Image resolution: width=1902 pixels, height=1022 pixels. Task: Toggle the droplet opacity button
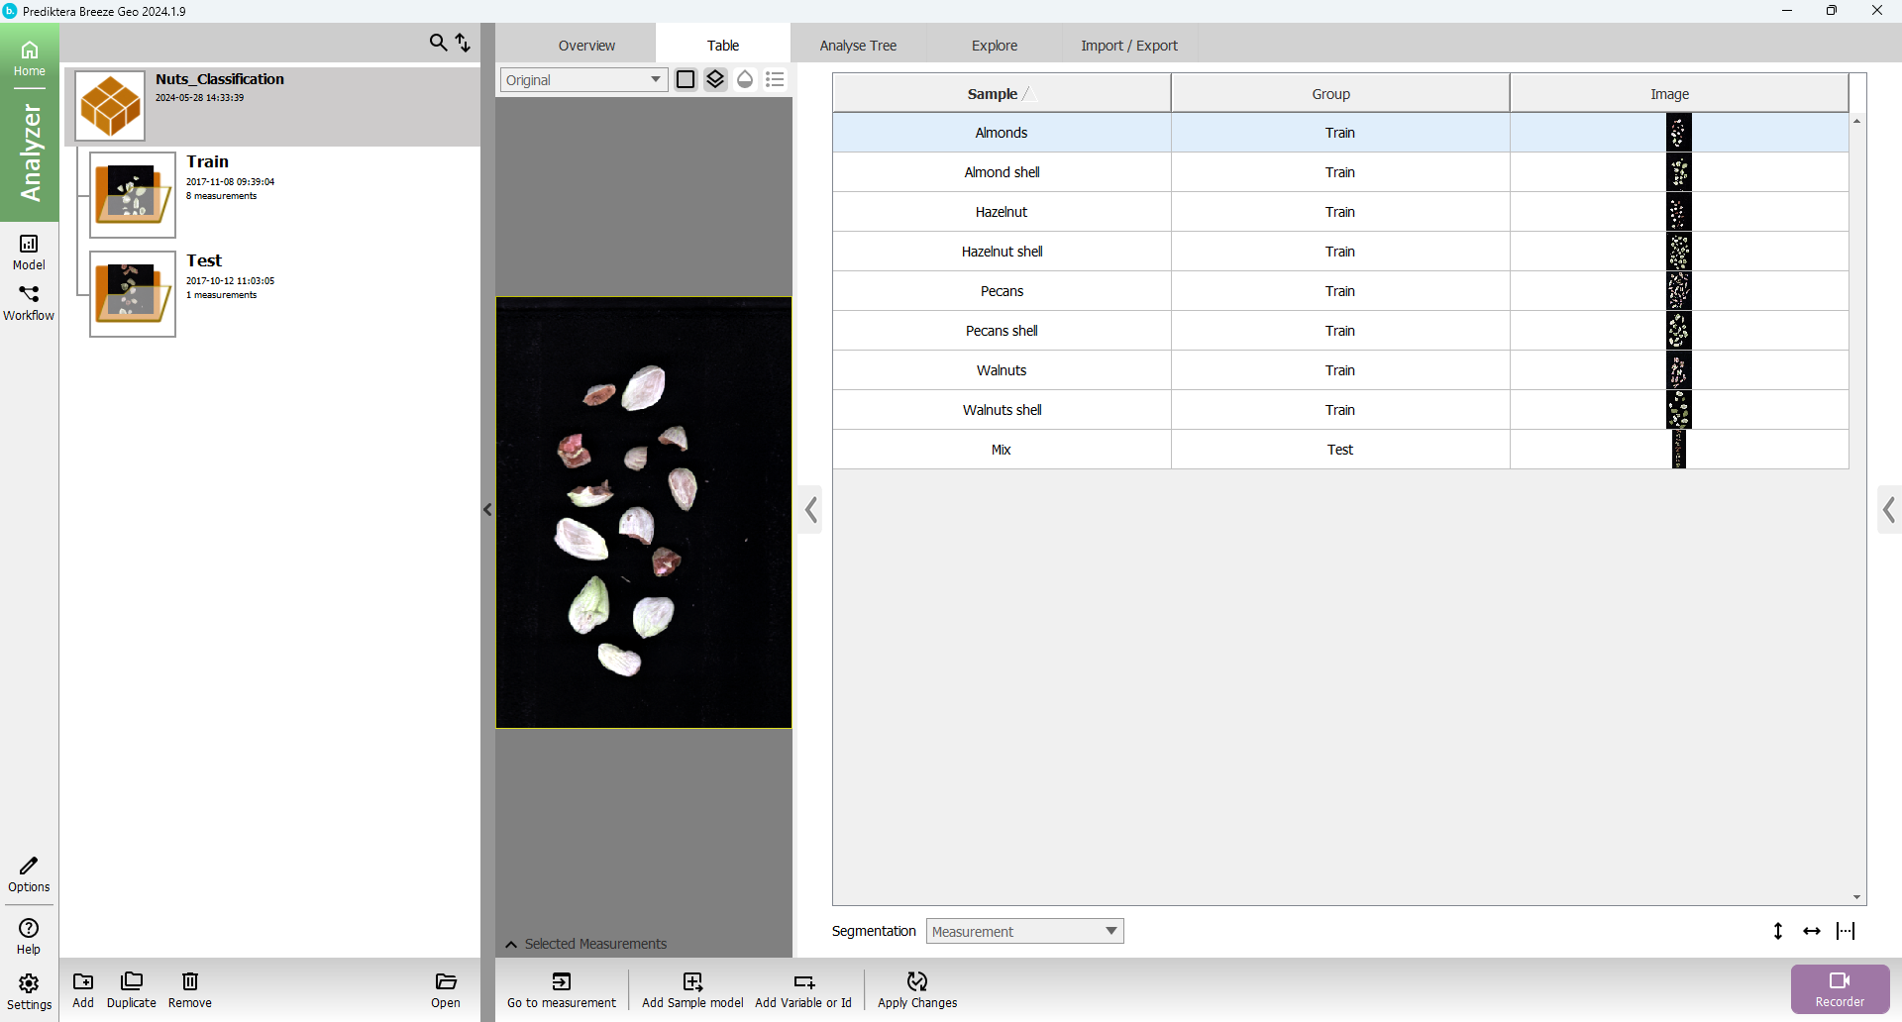pos(745,79)
